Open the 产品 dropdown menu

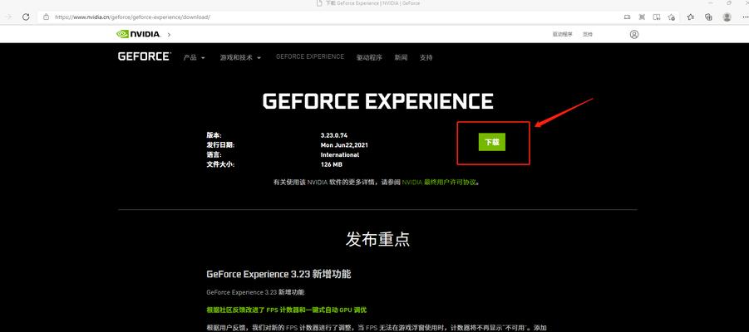click(194, 58)
